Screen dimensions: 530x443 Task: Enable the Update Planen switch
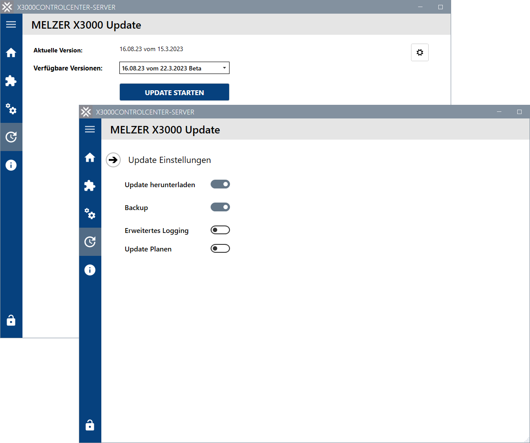click(220, 248)
